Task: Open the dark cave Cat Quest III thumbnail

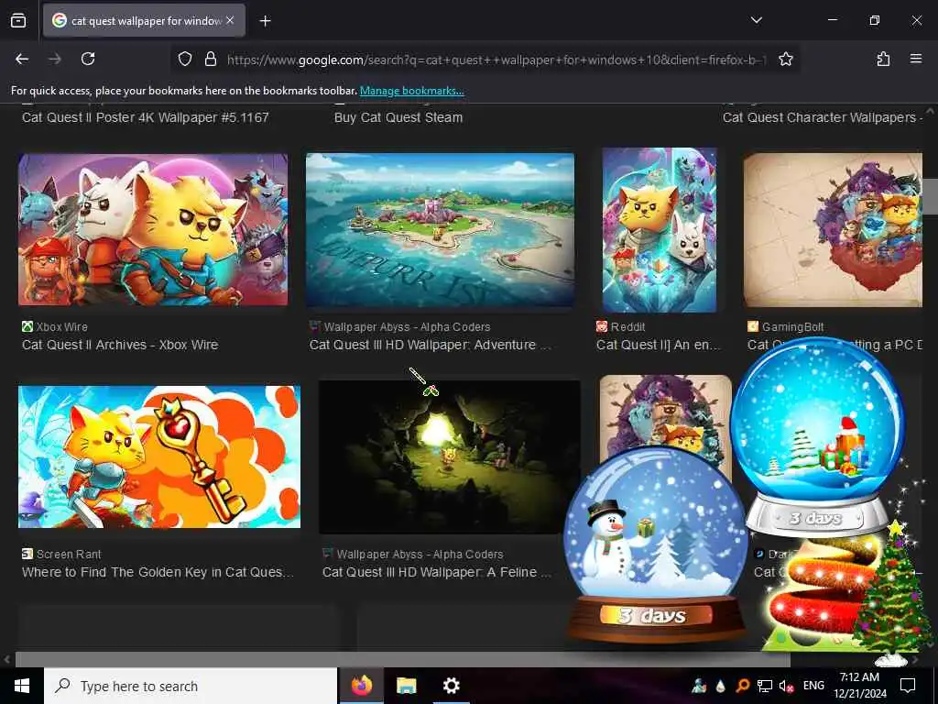Action: pos(449,456)
